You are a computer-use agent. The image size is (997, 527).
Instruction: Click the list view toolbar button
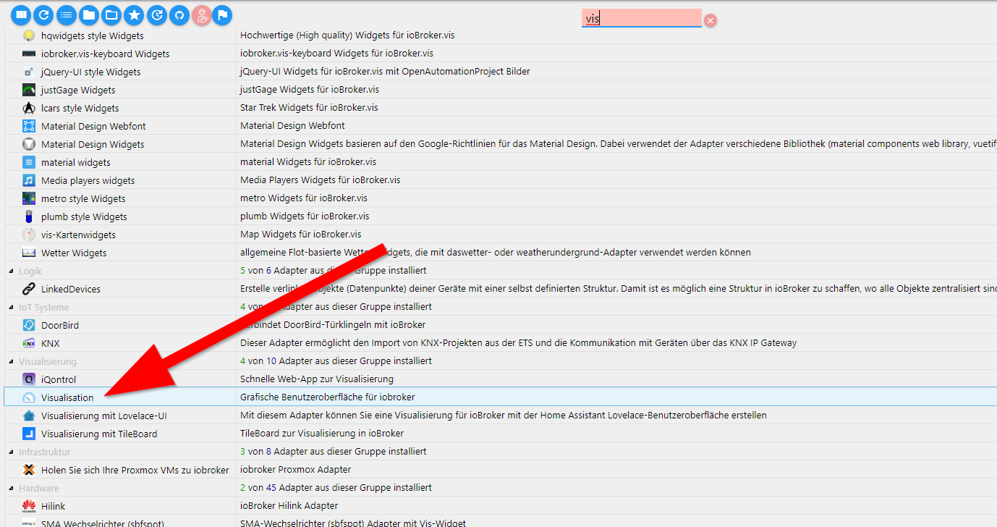tap(66, 14)
